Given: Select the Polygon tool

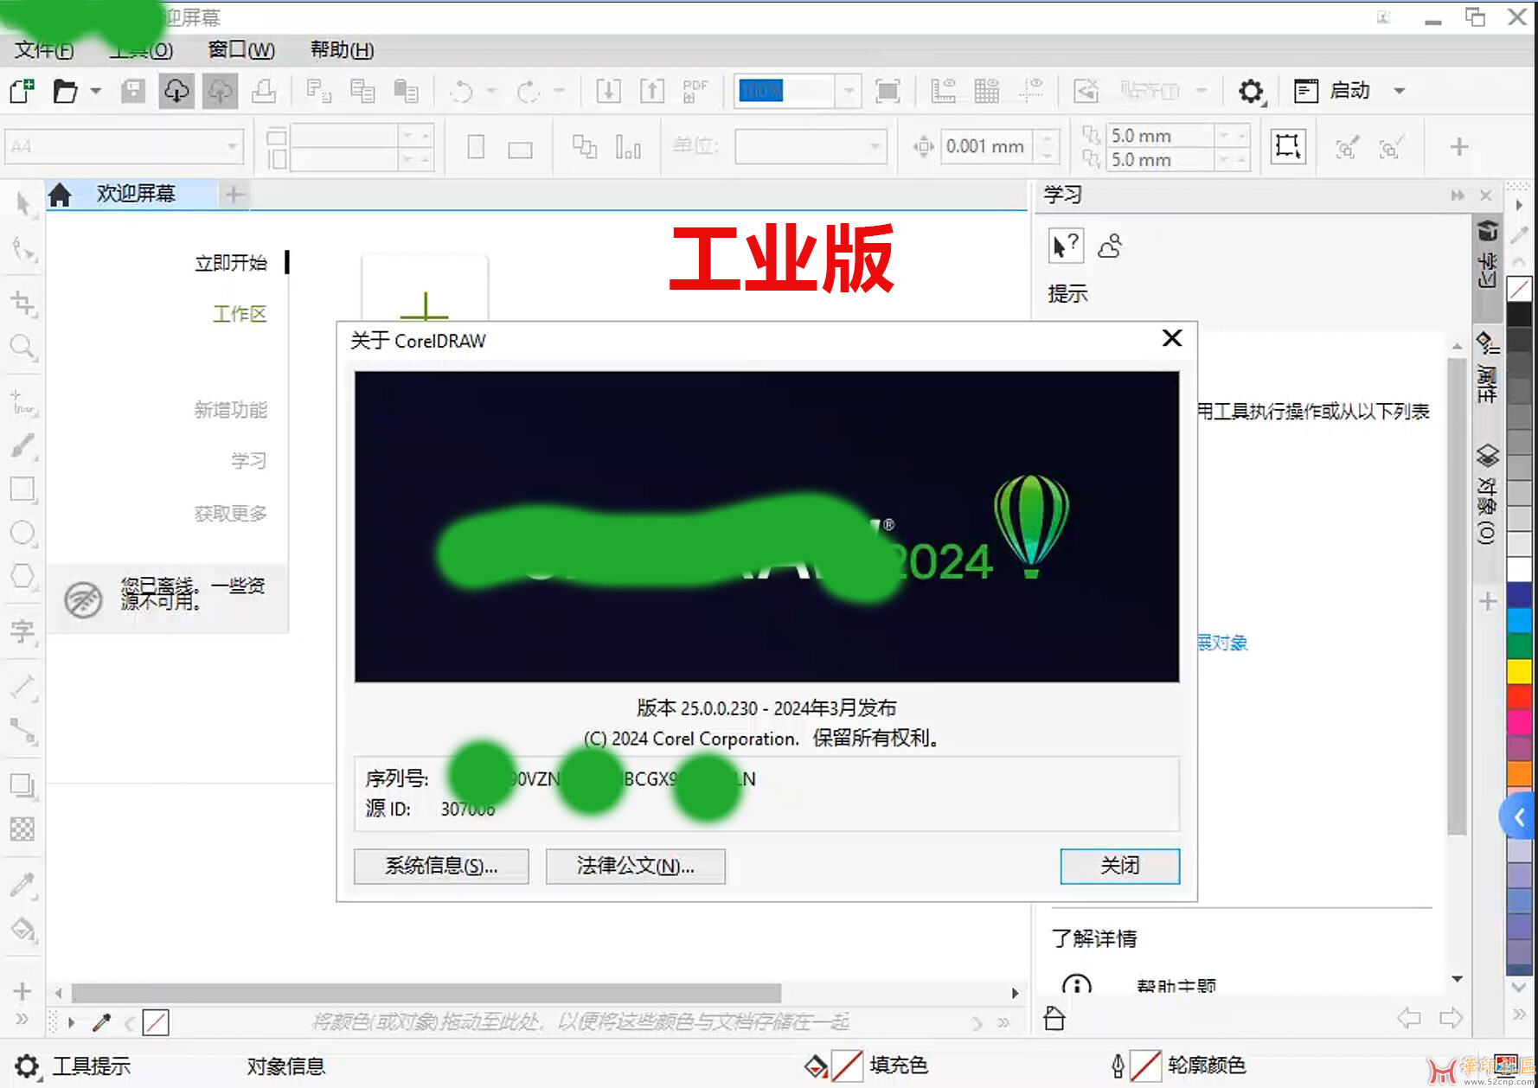Looking at the screenshot, I should (x=22, y=576).
